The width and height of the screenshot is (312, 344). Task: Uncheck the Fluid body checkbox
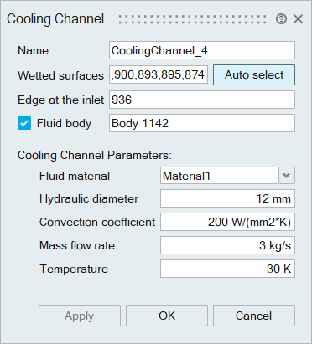point(24,123)
